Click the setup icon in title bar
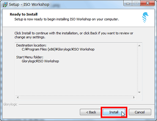157x121 pixels. coord(5,5)
